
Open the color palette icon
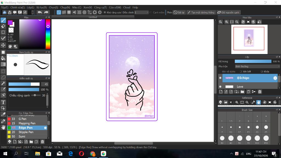[x=10, y=47]
